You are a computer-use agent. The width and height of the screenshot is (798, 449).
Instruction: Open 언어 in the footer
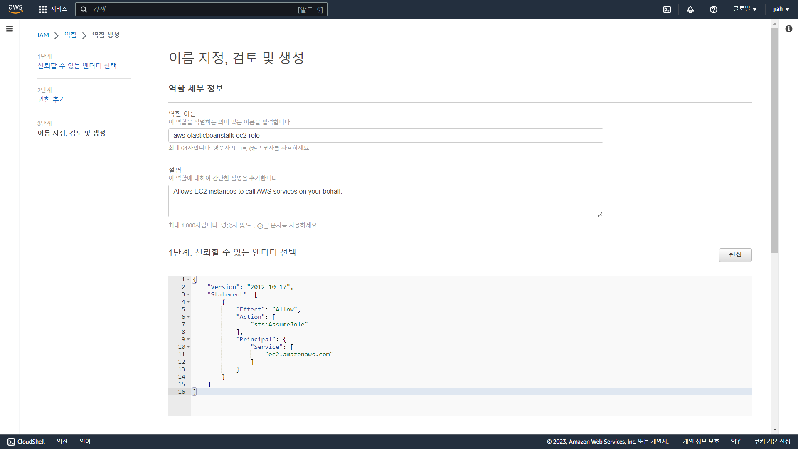[x=85, y=442]
